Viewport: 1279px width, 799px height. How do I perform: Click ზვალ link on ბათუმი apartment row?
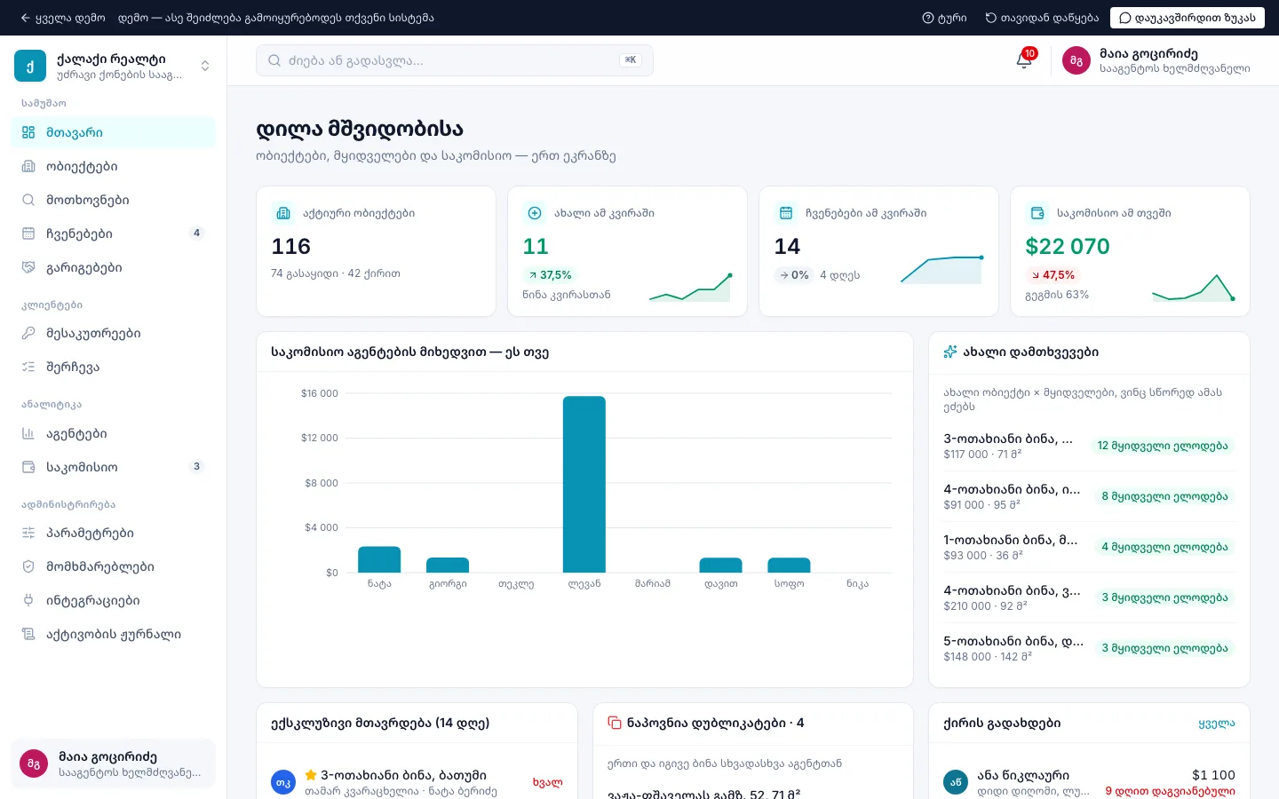(x=547, y=782)
